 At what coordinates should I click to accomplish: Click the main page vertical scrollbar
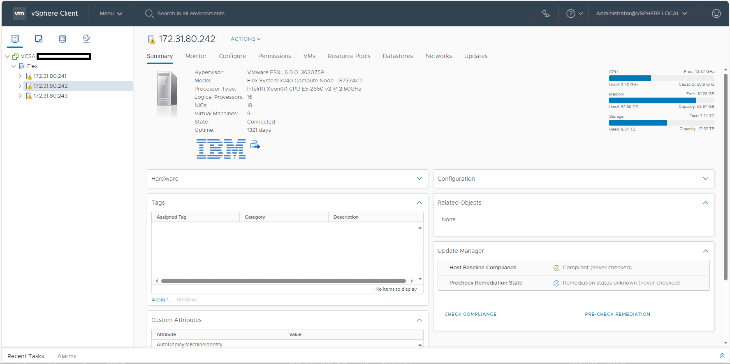(725, 177)
